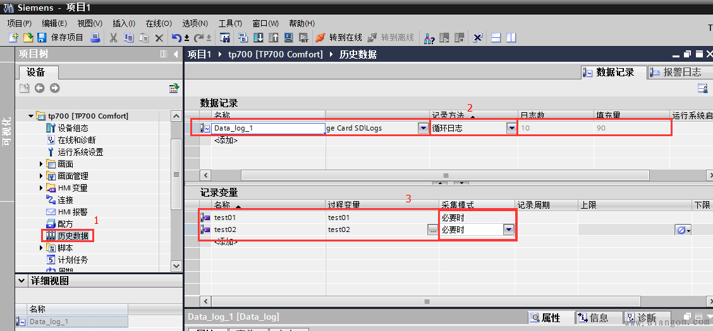Expand the 画面 folder
The height and width of the screenshot is (331, 713).
pyautogui.click(x=41, y=164)
